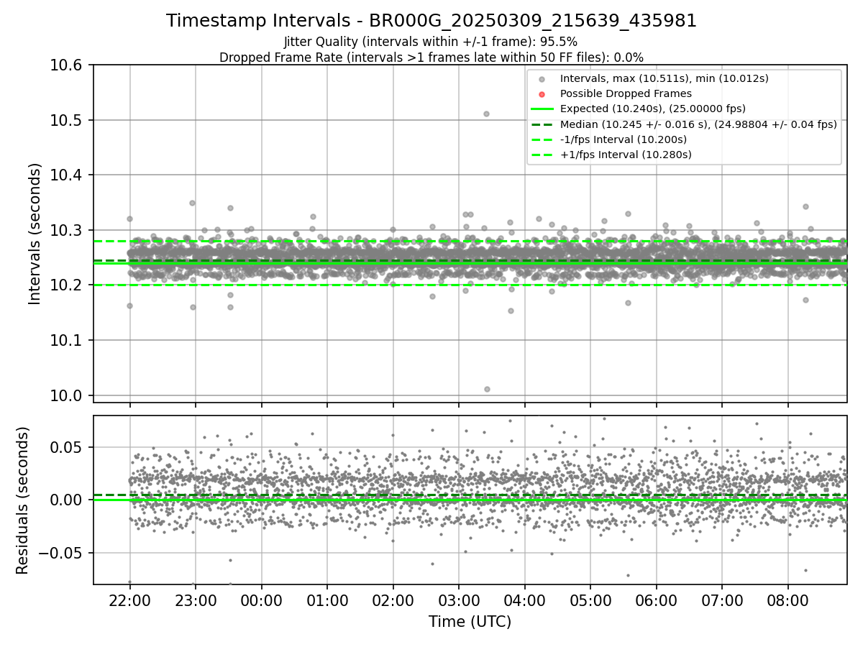Click y-axis tick label '10.0'
The image size is (863, 647).
[x=65, y=395]
